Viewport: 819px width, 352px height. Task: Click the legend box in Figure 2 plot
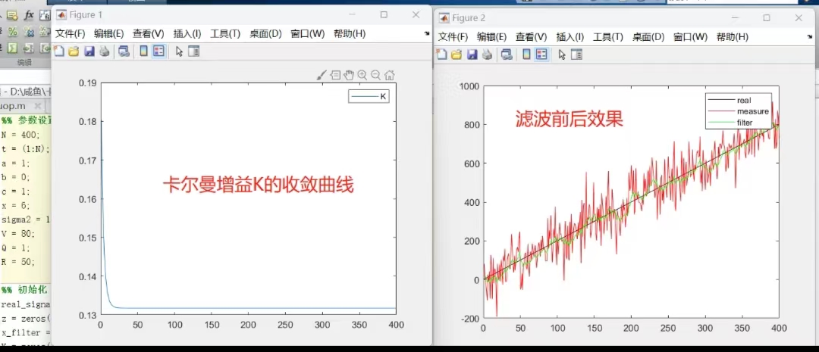click(736, 111)
